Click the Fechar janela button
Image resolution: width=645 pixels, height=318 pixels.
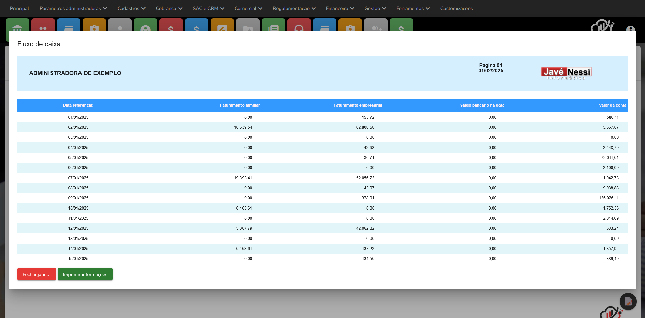click(36, 274)
